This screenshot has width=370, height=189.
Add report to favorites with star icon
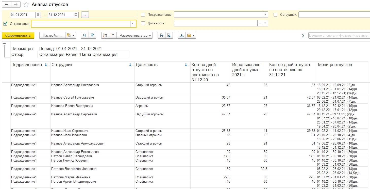click(26, 5)
